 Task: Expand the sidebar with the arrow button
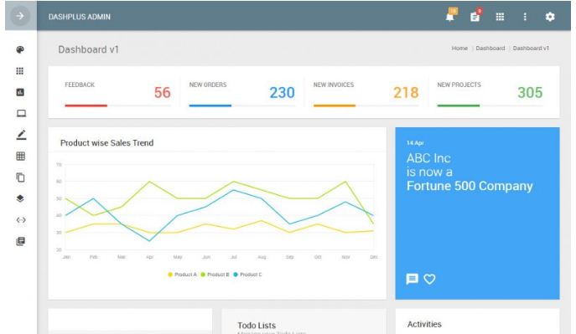point(20,16)
